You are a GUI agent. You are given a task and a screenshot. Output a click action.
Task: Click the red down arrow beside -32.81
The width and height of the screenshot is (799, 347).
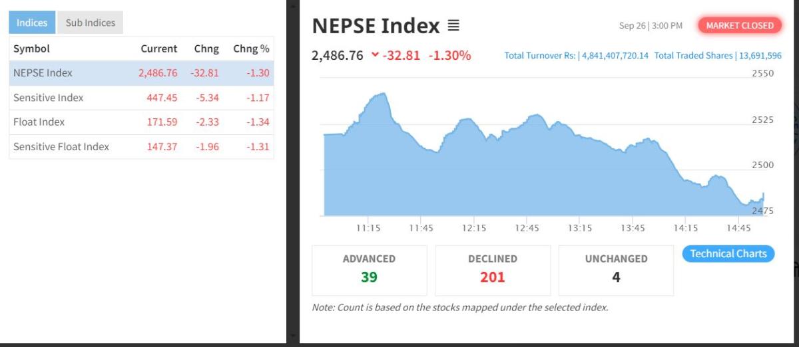[376, 55]
